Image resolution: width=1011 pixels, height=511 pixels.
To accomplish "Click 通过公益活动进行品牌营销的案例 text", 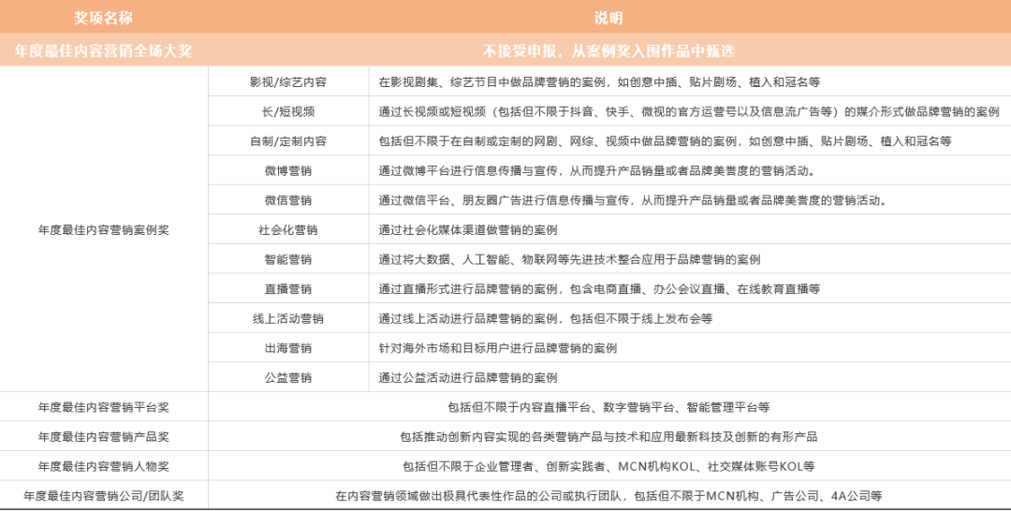I will tap(468, 377).
